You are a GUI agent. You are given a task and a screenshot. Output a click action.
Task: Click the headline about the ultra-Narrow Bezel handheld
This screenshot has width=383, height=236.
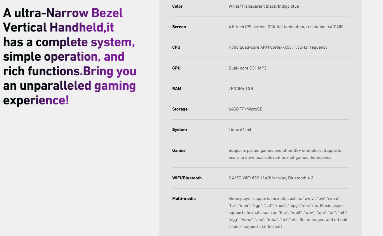(70, 57)
